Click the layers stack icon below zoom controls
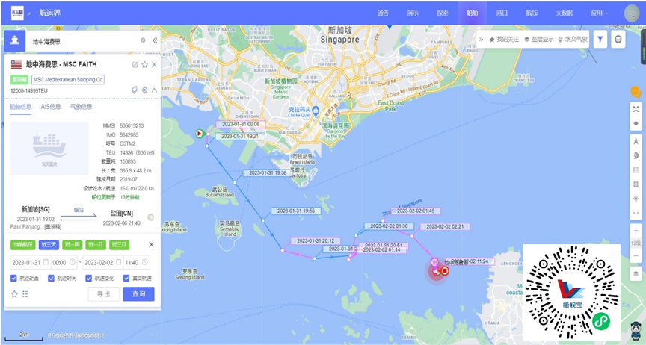 point(636,274)
